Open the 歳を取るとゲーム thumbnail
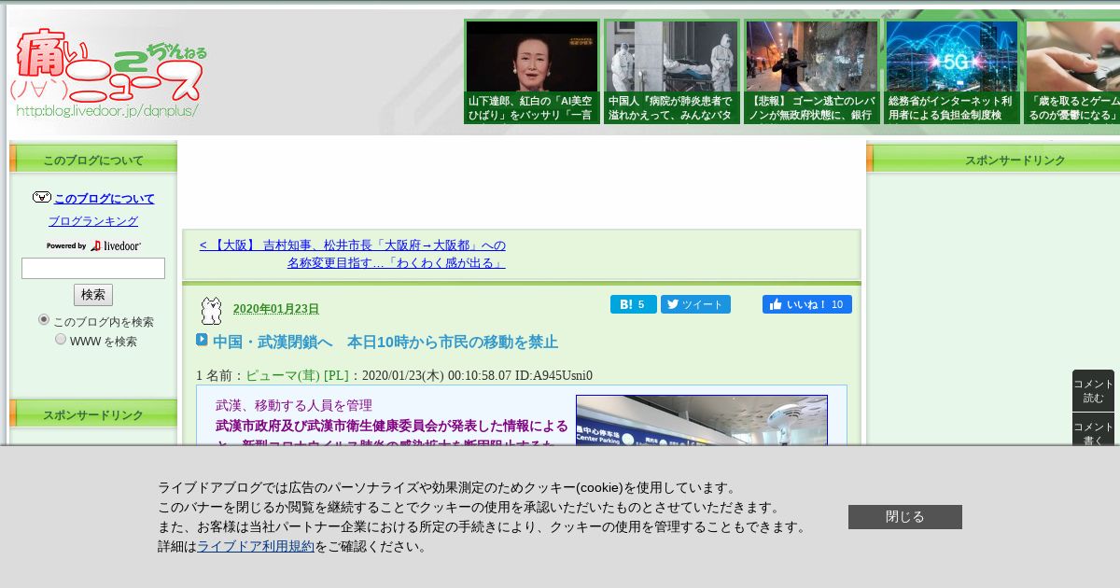The image size is (1120, 588). (x=1072, y=72)
